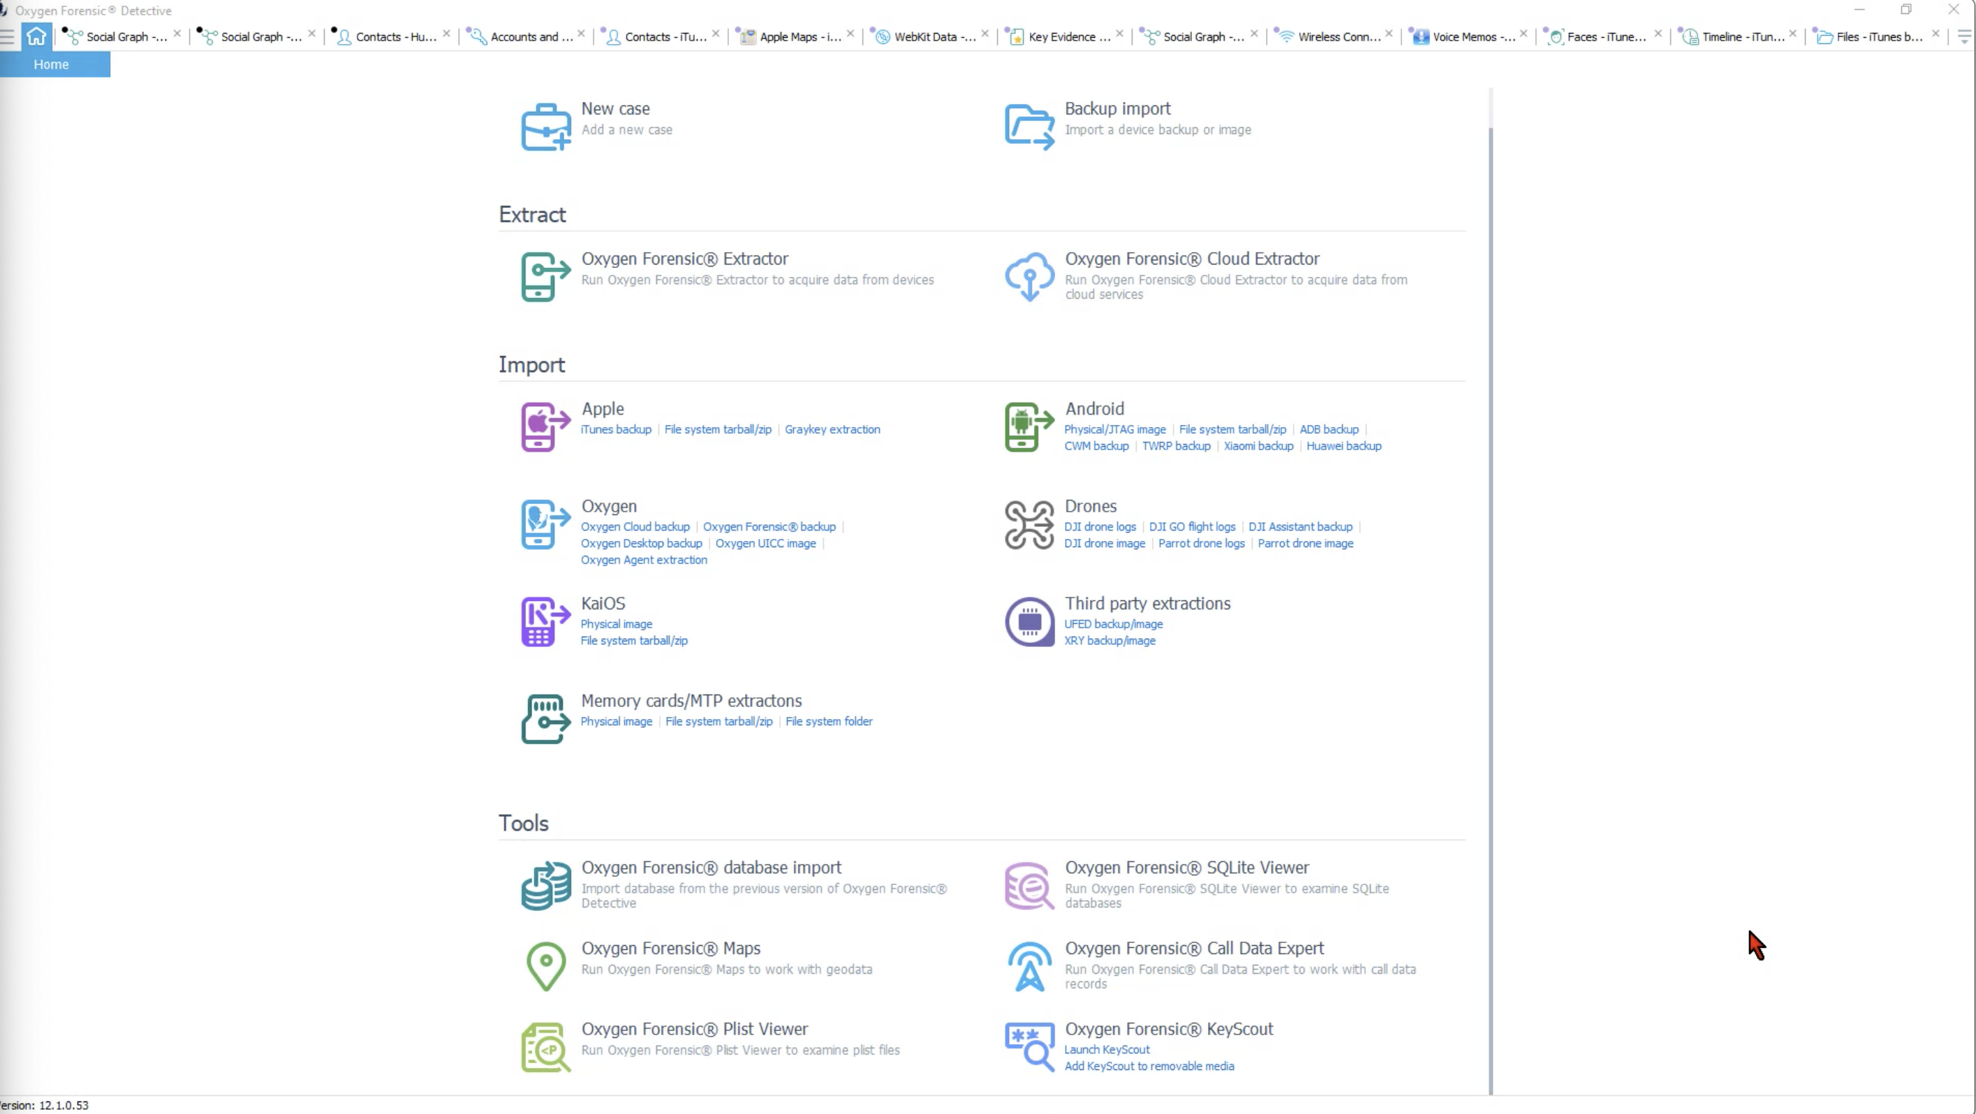Switch to the Apple Maps tab

tap(798, 37)
